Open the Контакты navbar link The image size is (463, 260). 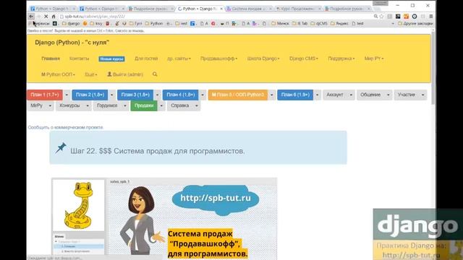[79, 58]
